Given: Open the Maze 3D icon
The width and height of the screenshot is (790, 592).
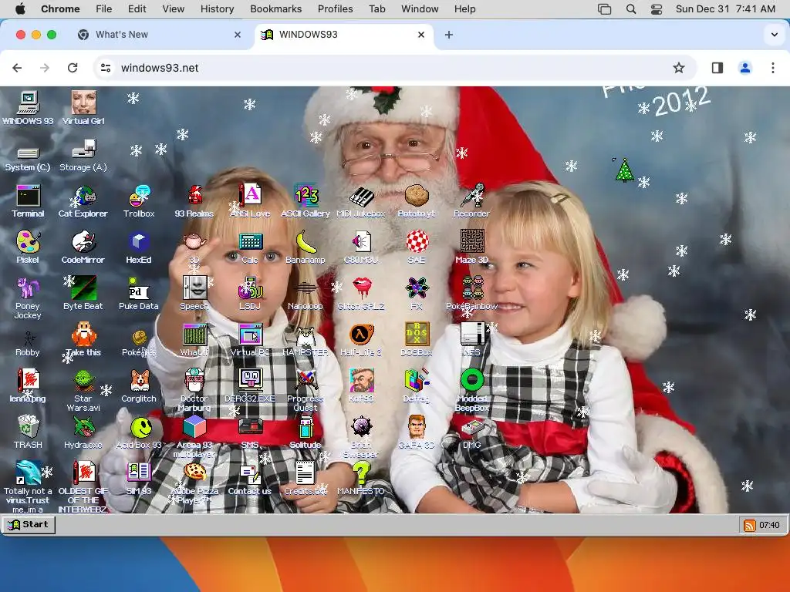Looking at the screenshot, I should coord(471,242).
